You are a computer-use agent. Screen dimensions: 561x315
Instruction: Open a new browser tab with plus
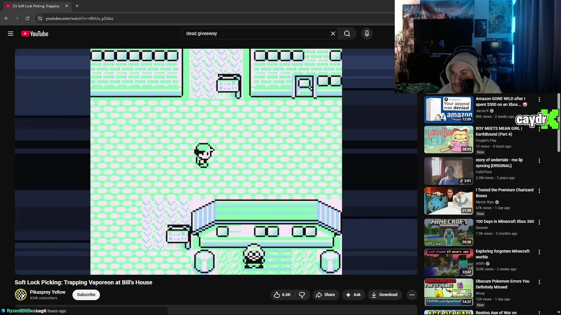click(x=77, y=6)
